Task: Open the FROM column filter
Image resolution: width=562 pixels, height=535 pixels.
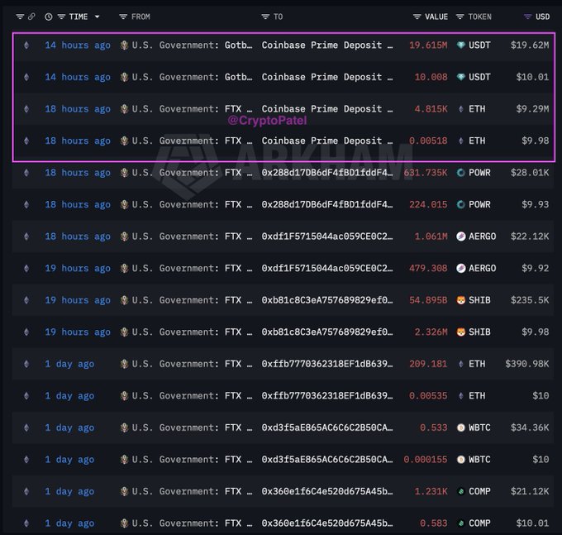Action: point(123,17)
